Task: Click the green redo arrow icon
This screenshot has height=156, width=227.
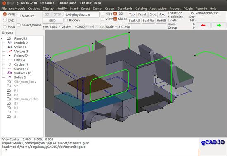Action: [219, 25]
